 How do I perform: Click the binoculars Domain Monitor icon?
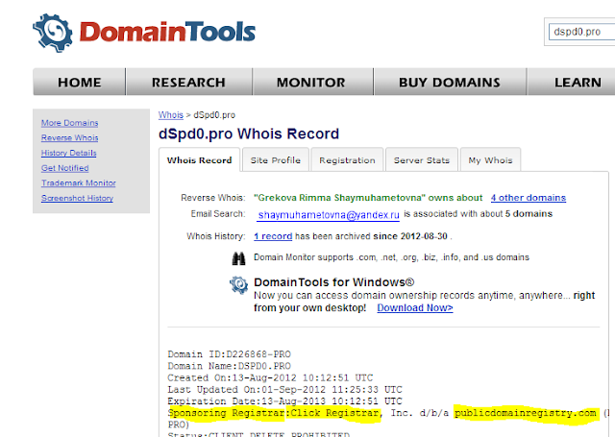[x=238, y=258]
